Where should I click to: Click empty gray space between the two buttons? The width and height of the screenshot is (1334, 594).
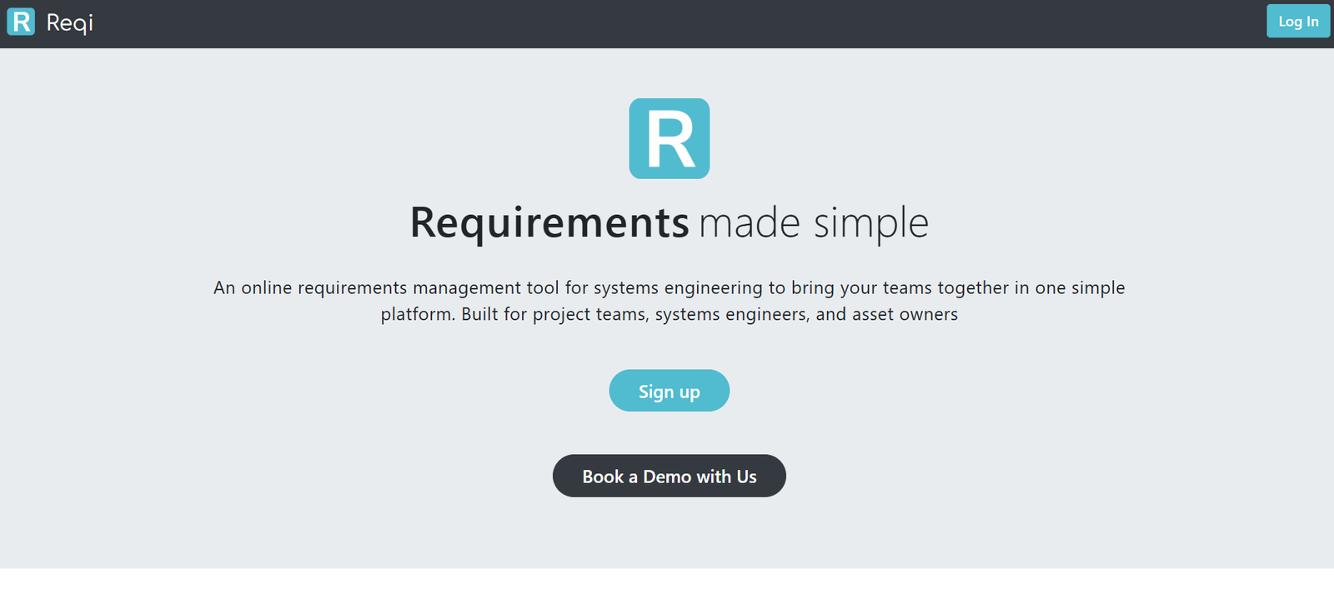[x=669, y=432]
